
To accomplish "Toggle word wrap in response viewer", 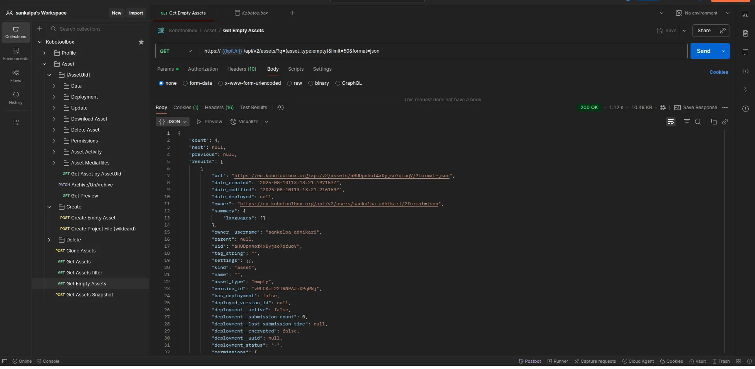I will pyautogui.click(x=671, y=122).
